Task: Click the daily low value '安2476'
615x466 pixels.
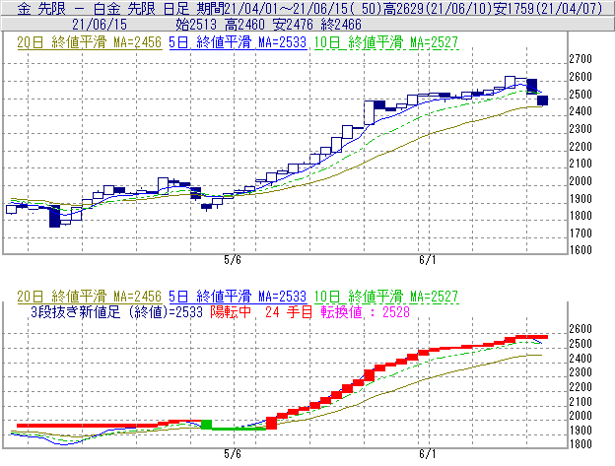Action: pos(293,25)
